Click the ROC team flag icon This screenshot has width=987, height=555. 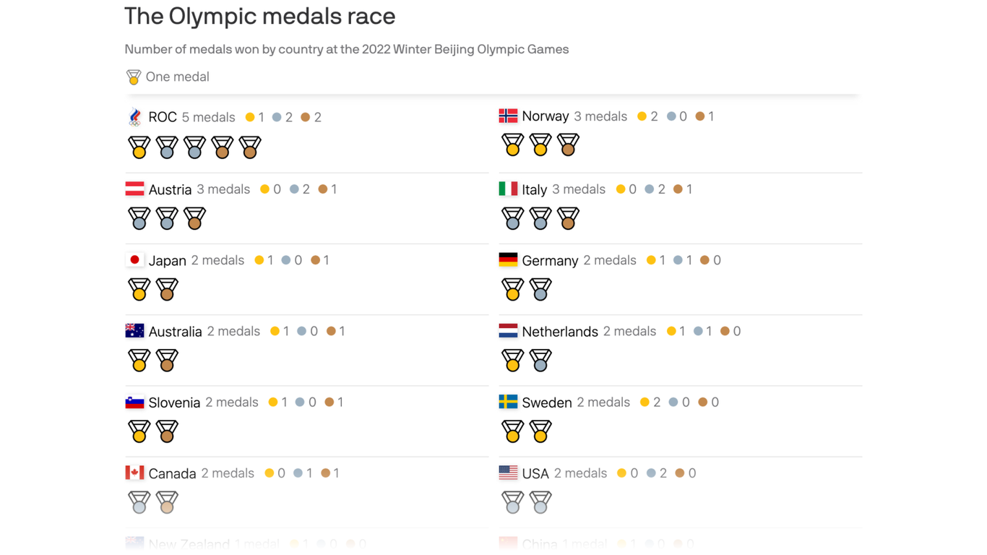[x=135, y=117]
